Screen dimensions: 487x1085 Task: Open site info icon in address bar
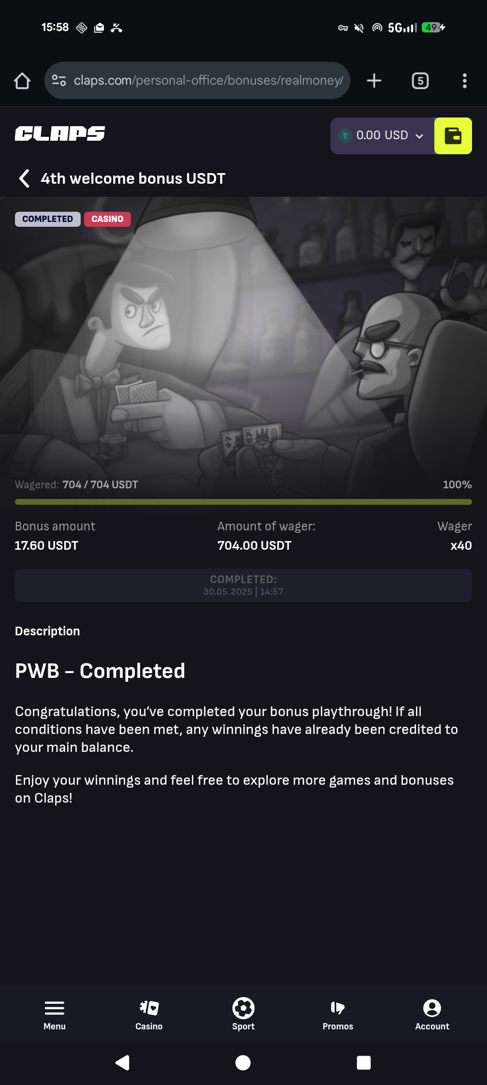click(59, 80)
